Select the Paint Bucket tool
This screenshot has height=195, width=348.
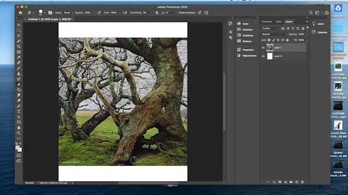(x=19, y=90)
